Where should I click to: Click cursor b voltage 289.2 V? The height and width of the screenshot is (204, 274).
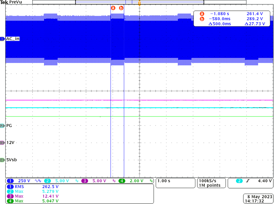coord(255,19)
